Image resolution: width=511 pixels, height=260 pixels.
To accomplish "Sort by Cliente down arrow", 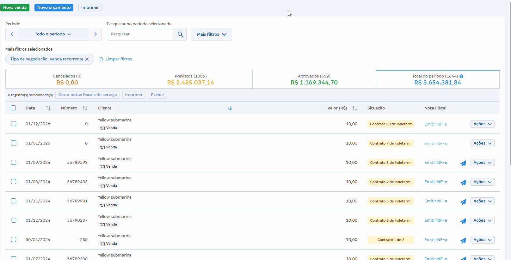I will click(x=230, y=108).
